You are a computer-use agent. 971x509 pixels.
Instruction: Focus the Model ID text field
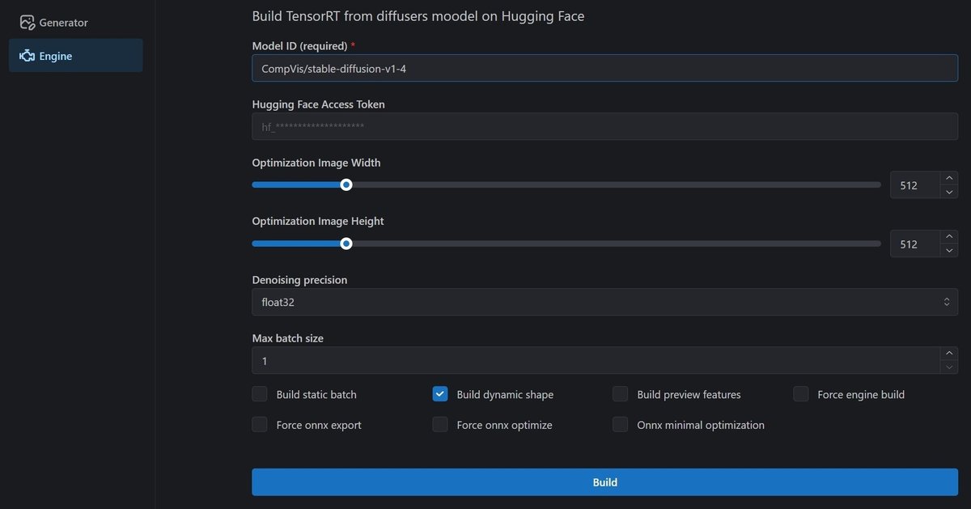(x=604, y=68)
